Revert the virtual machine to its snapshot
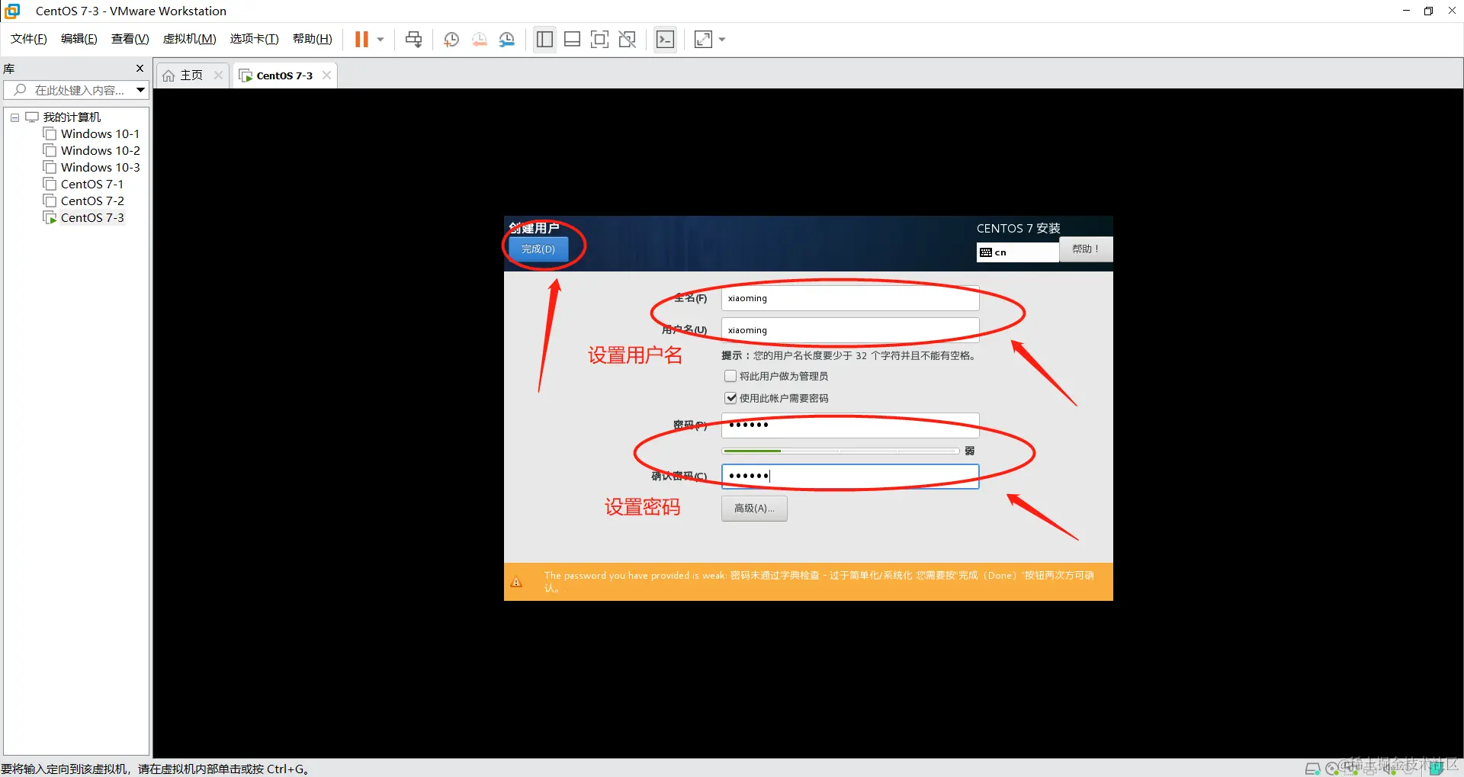 click(x=479, y=40)
